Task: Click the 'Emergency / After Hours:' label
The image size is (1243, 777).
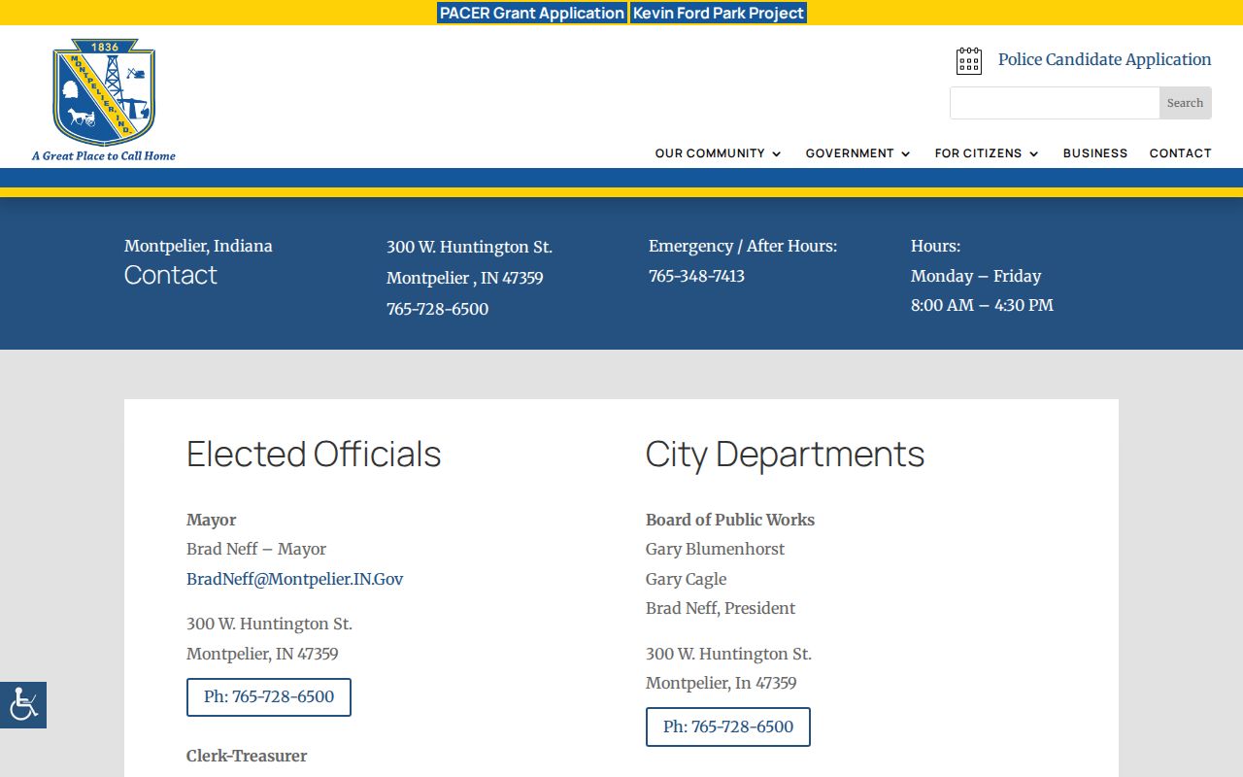Action: point(743,246)
